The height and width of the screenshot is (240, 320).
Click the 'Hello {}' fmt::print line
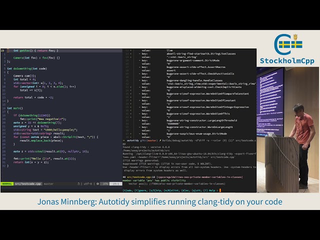coord(44,158)
